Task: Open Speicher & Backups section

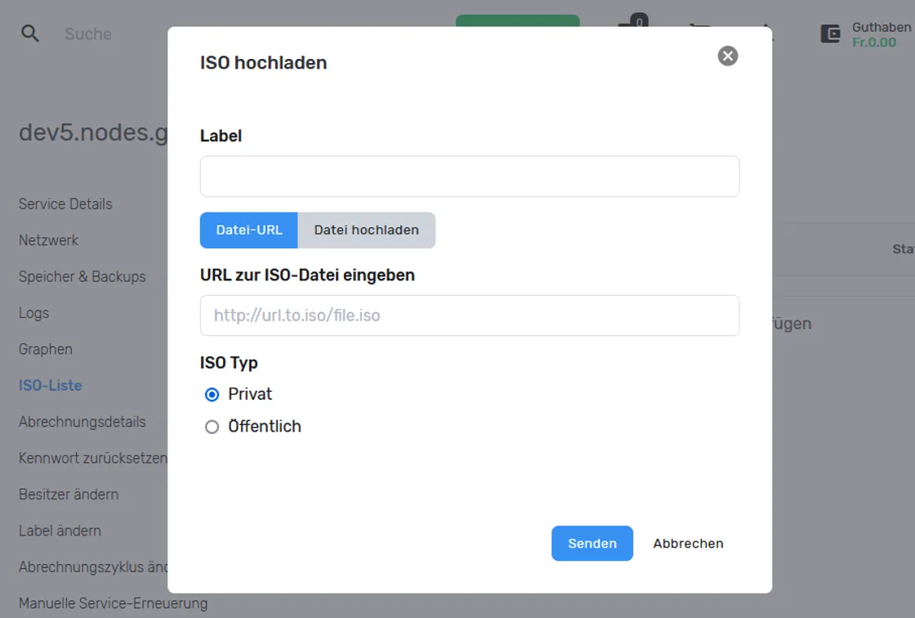Action: [83, 276]
